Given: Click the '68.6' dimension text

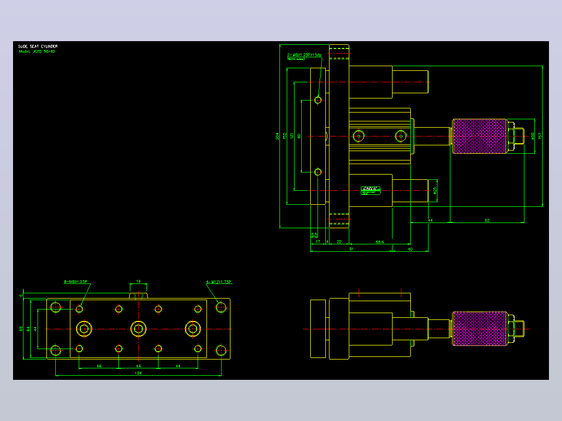Looking at the screenshot, I should coord(380,242).
